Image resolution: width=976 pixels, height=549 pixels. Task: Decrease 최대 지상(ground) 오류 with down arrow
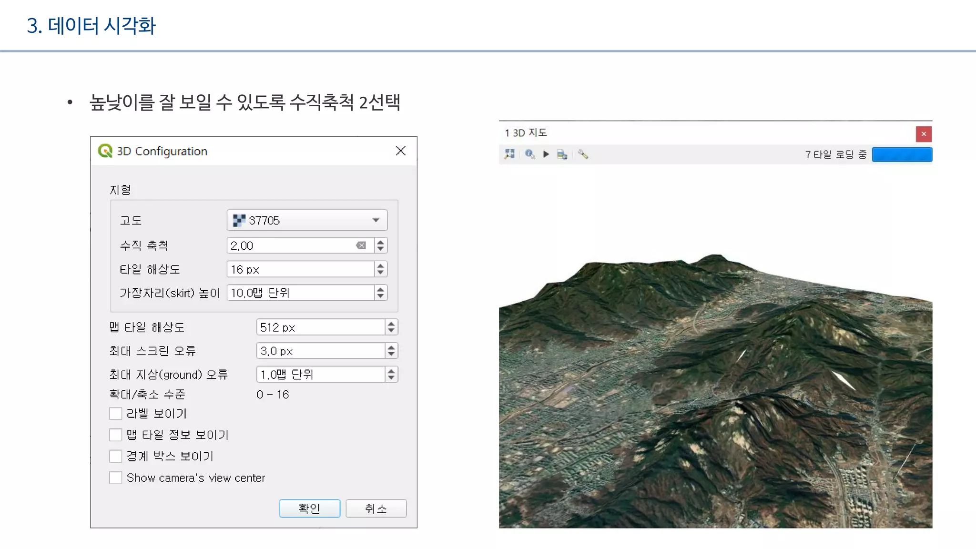coord(391,377)
